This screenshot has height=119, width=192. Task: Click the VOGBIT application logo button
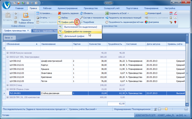pos(6,5)
